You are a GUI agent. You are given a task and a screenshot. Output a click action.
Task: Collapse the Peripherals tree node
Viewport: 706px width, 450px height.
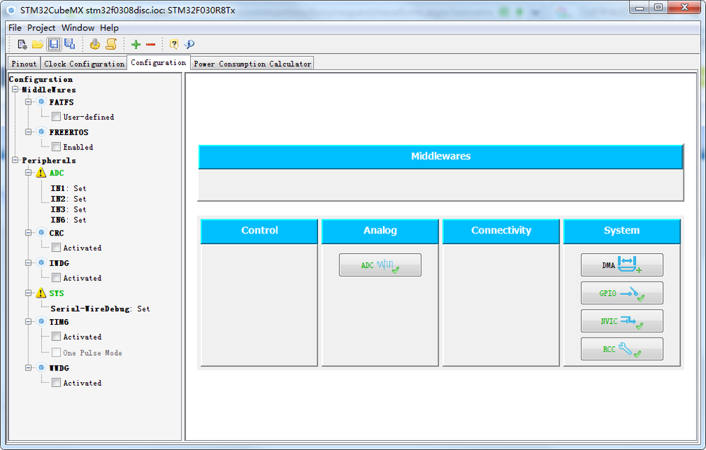[16, 160]
